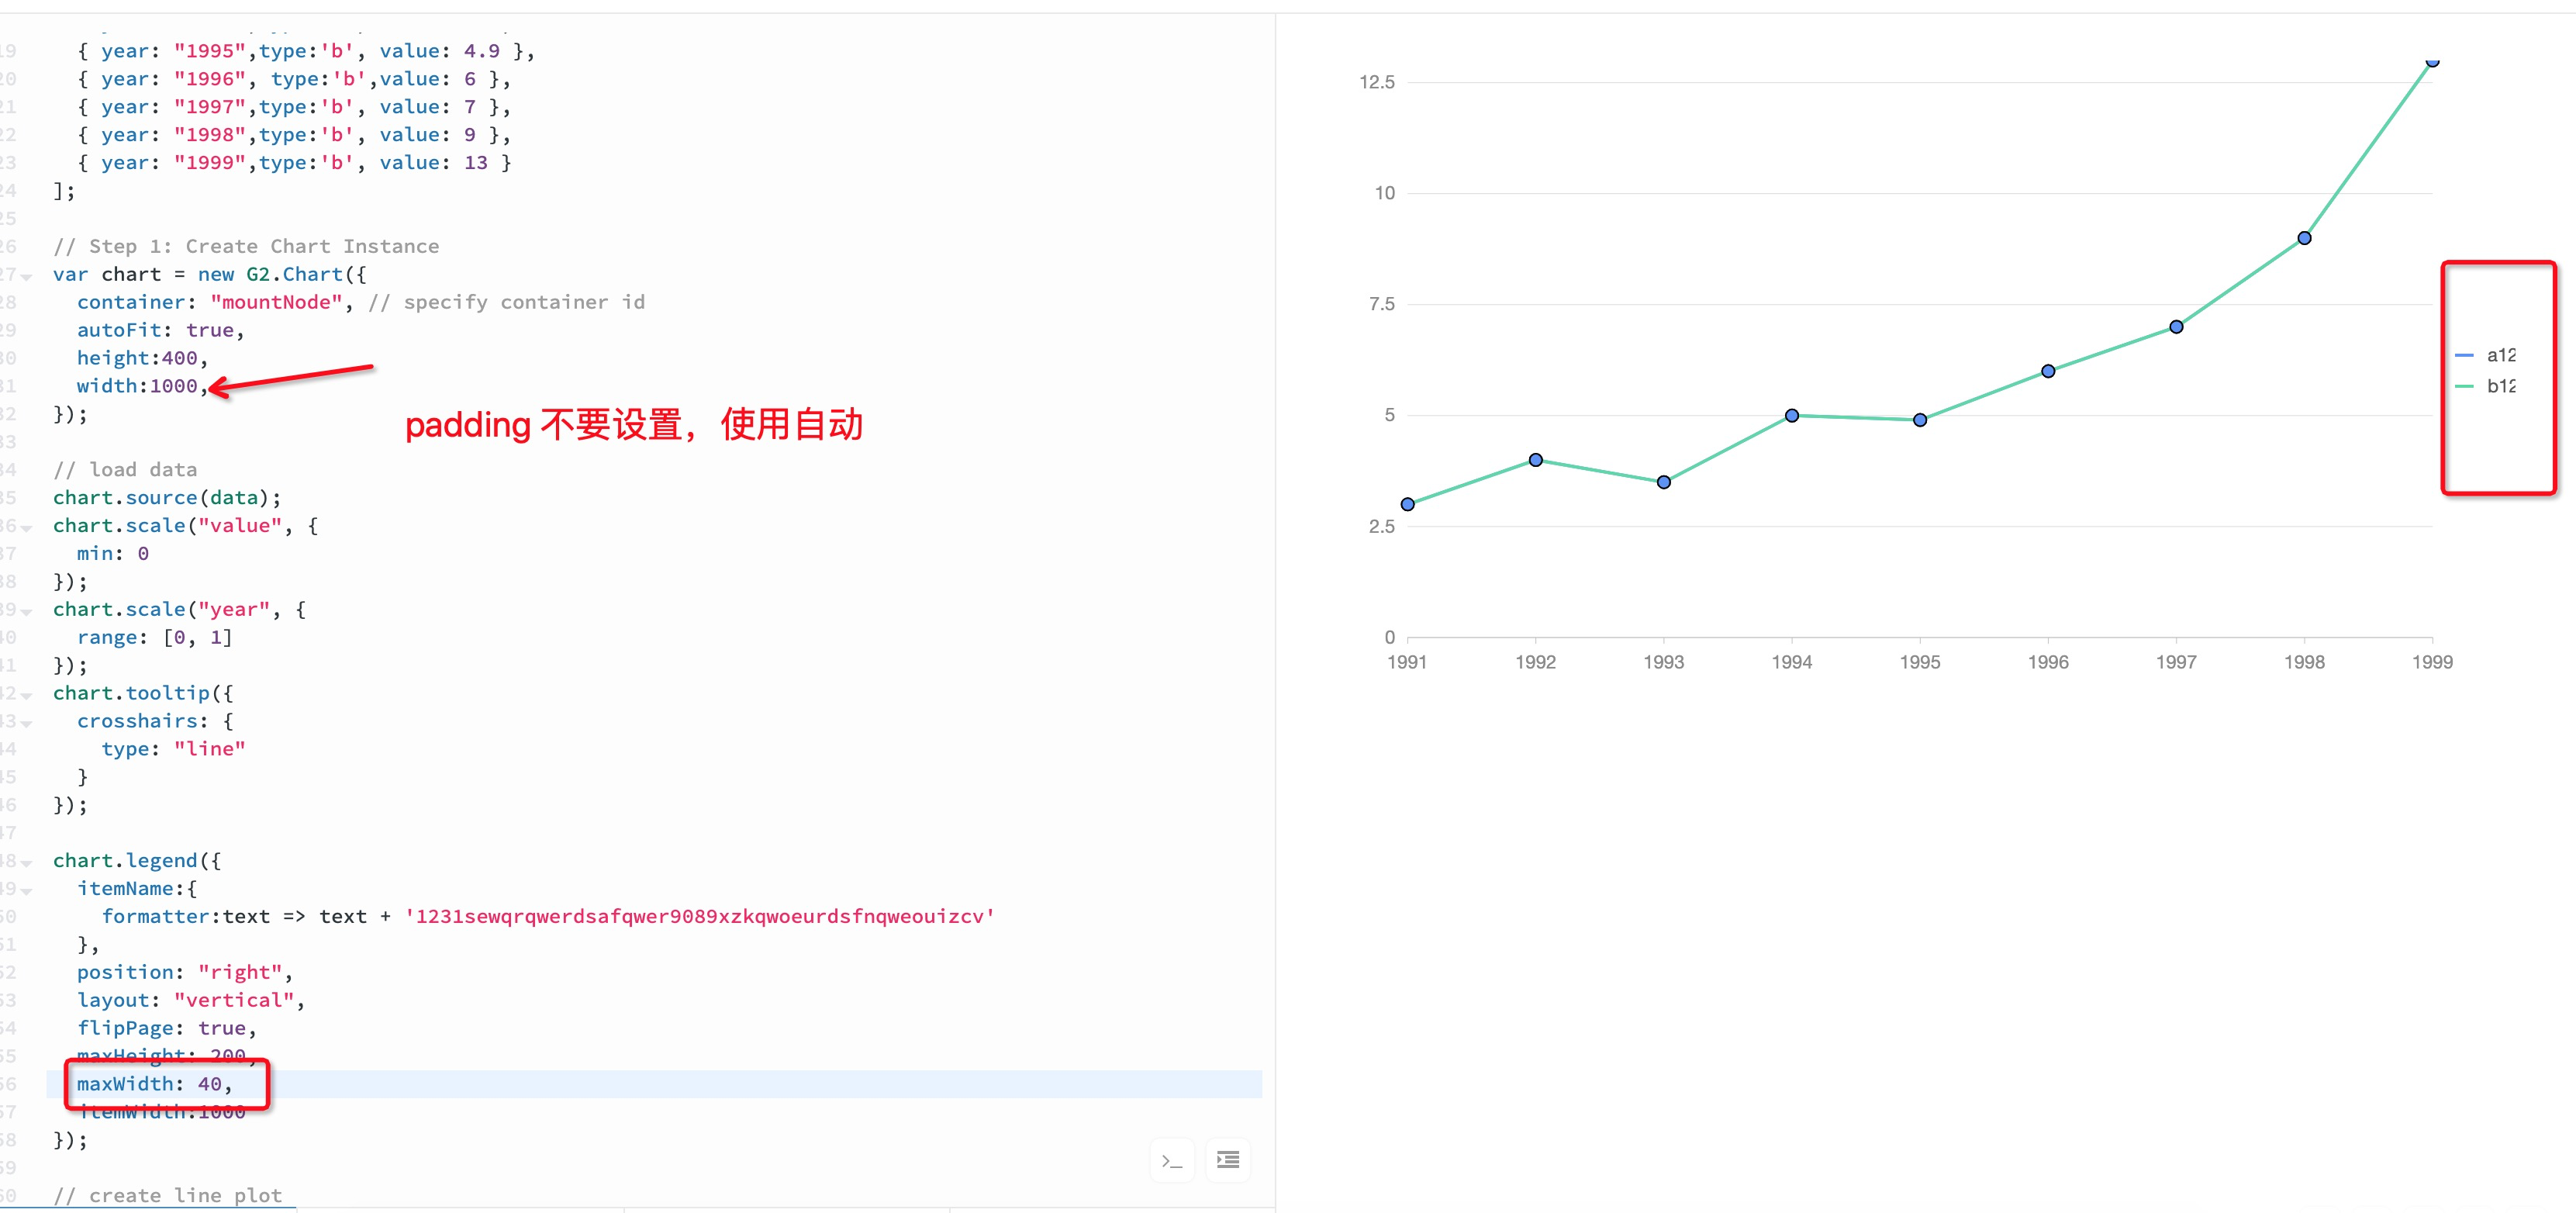Click the green b12 legend marker line

[2464, 387]
